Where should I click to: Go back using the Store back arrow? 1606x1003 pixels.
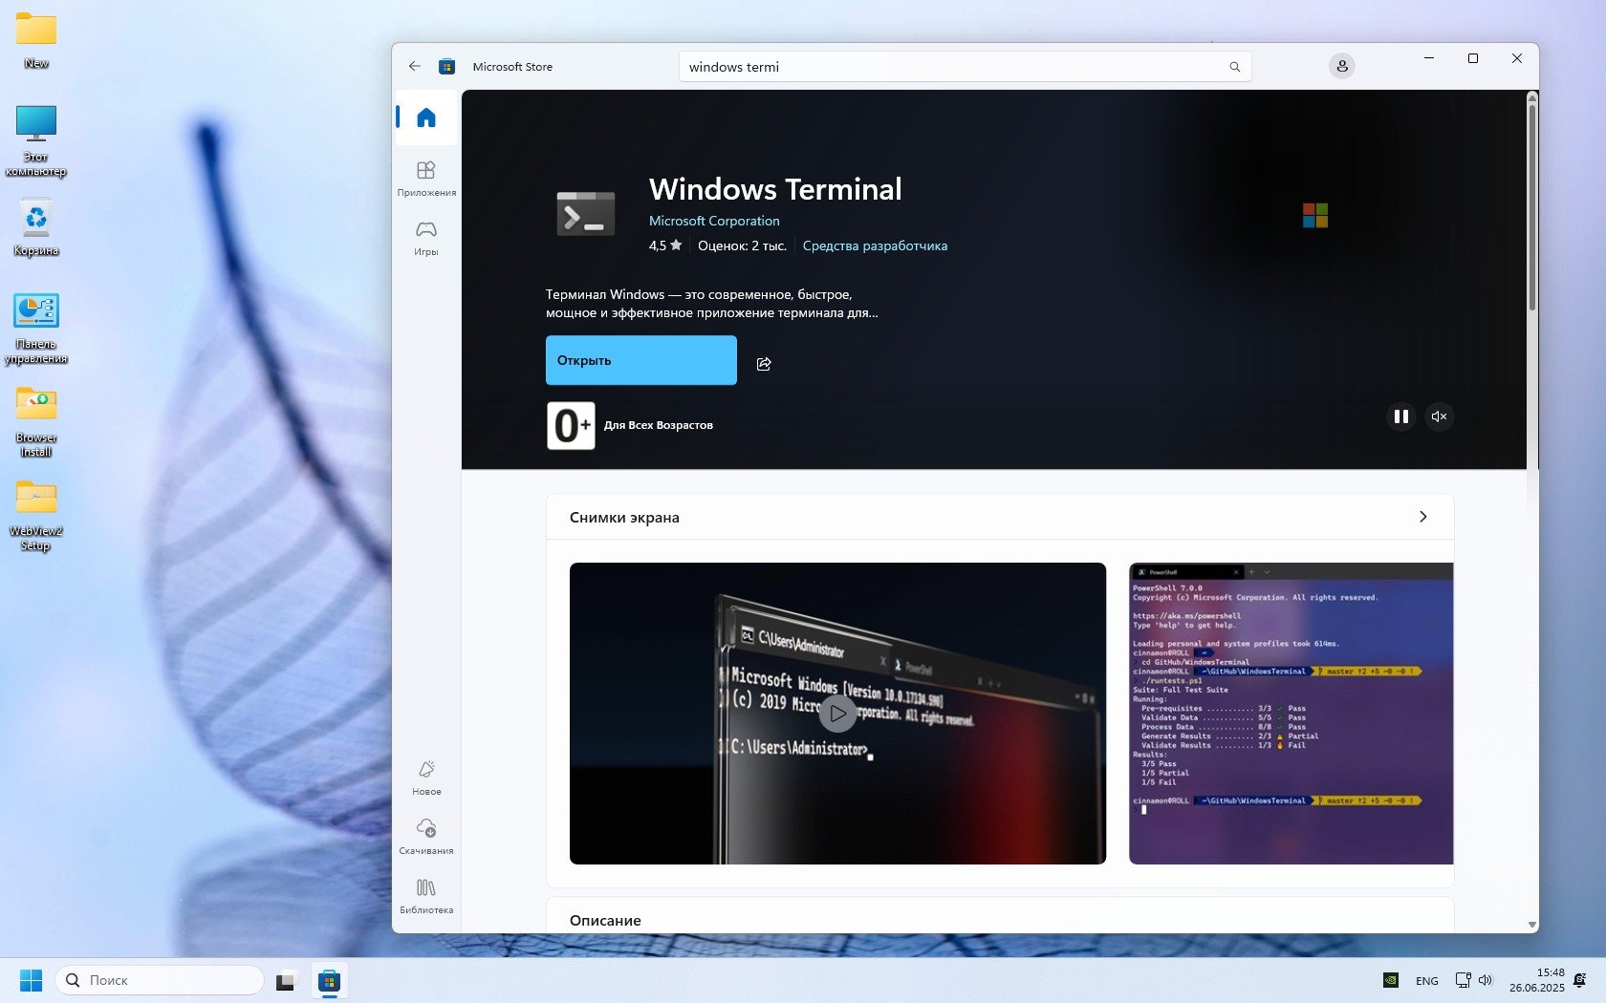pyautogui.click(x=414, y=67)
